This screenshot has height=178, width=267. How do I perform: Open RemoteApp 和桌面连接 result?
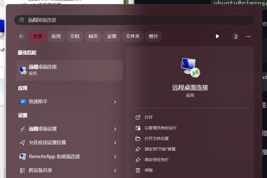[x=69, y=157]
